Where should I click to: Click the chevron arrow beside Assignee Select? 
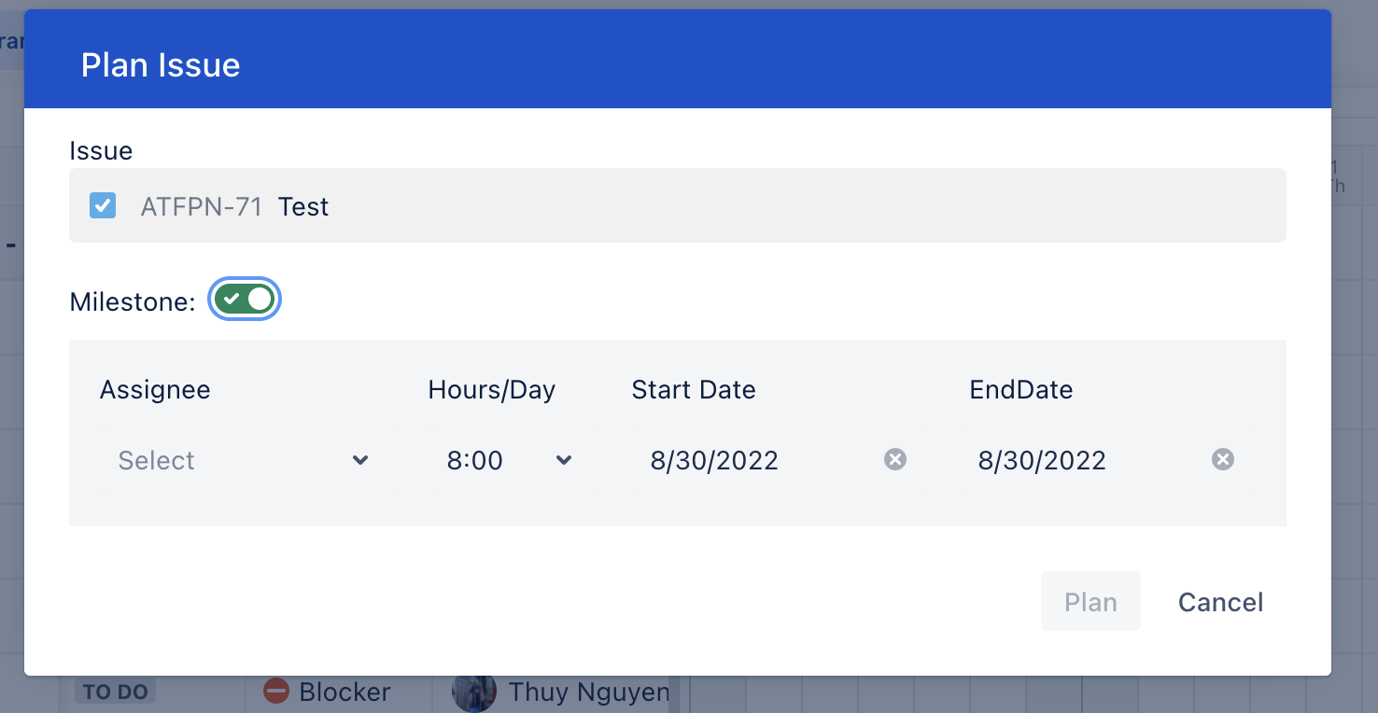pos(360,460)
